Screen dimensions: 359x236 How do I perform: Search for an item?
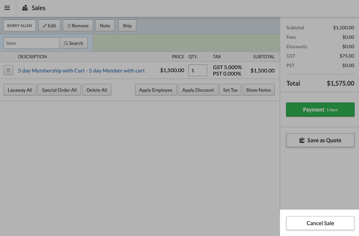point(74,43)
